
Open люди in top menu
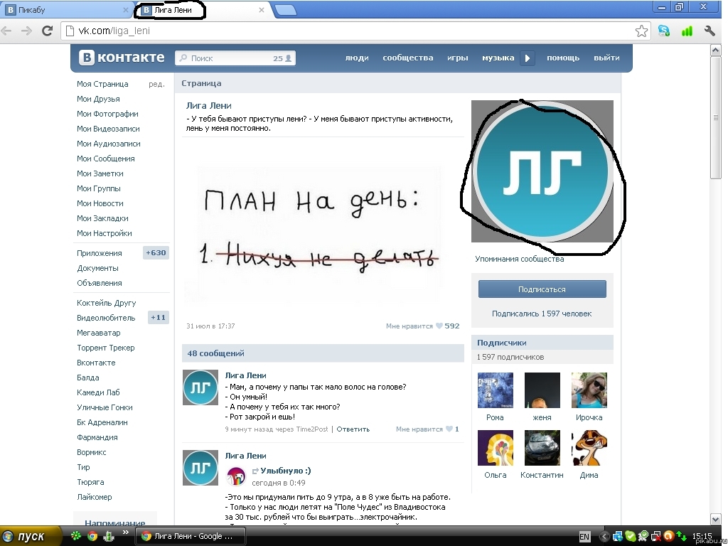(357, 58)
